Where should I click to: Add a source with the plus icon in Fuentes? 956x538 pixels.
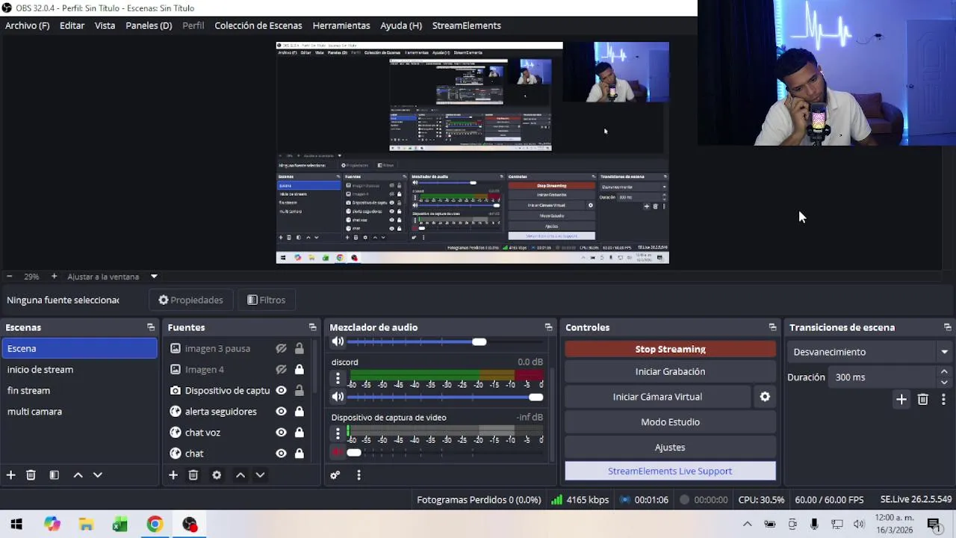point(173,475)
